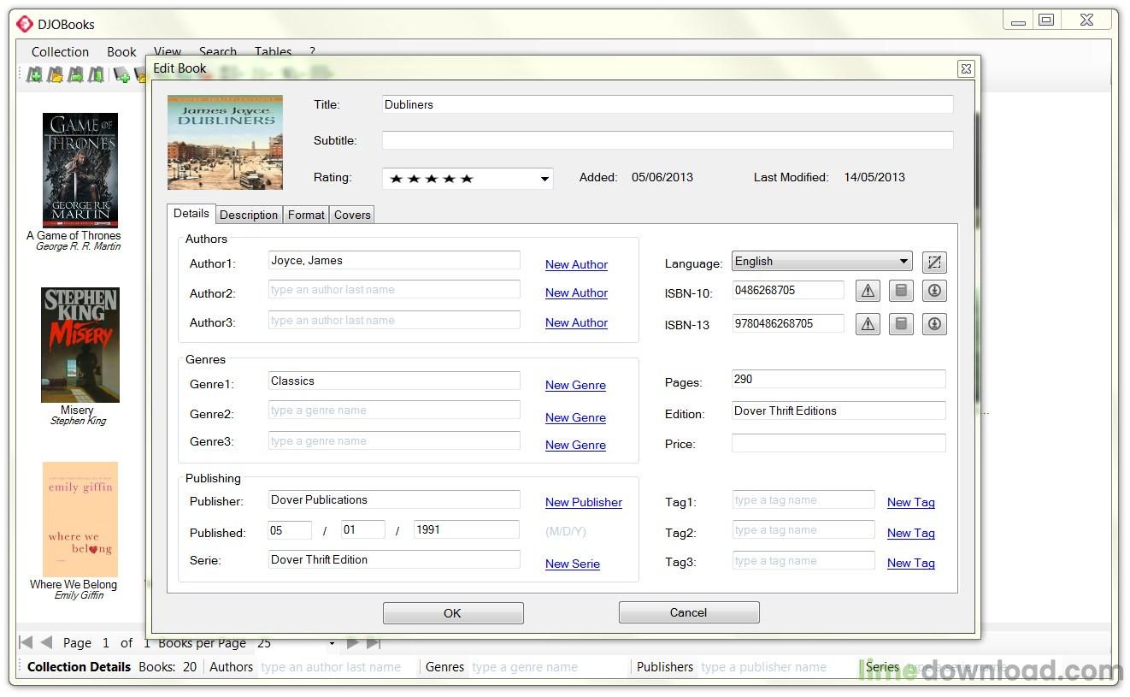The height and width of the screenshot is (697, 1130).
Task: Click the new collection icon with green plus
Action: 34,75
